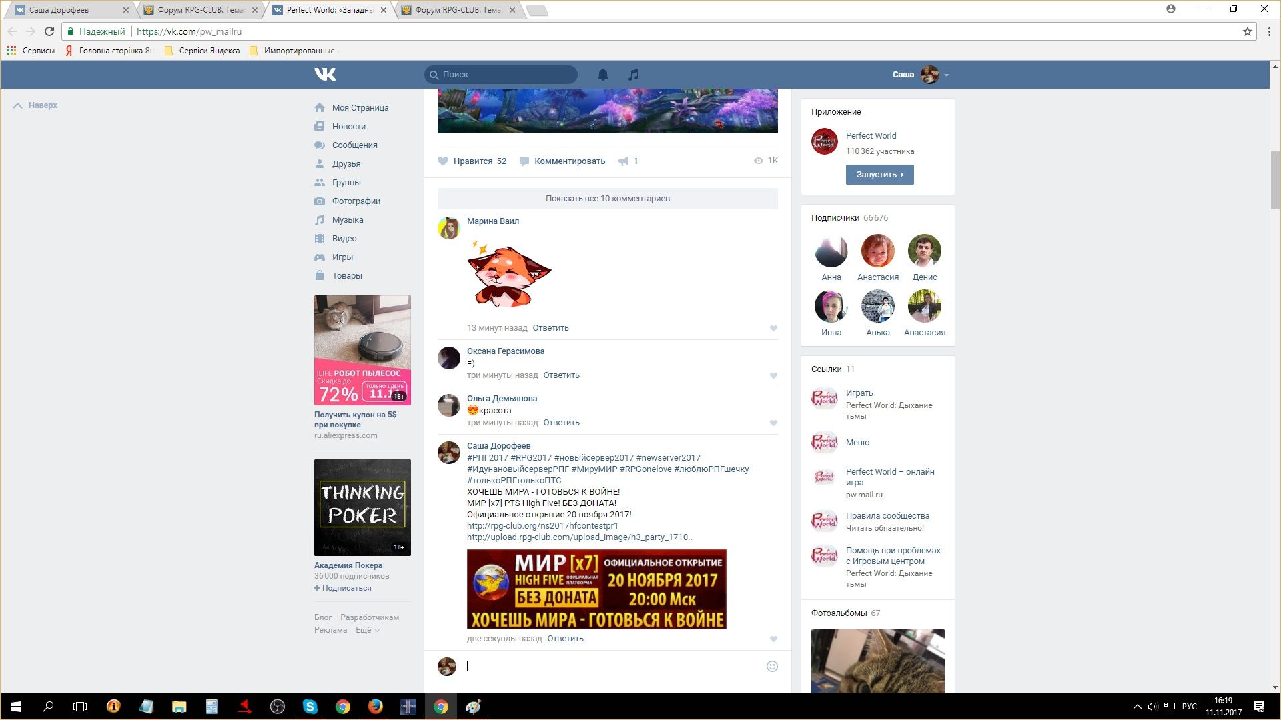Reply to Оксана Герасимова's comment

[561, 375]
